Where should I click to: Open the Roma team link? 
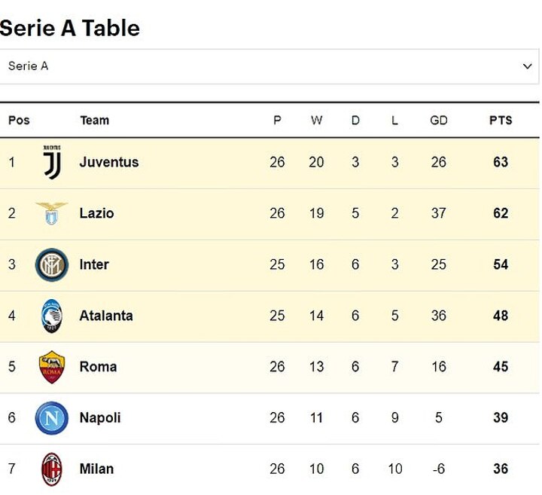(98, 367)
